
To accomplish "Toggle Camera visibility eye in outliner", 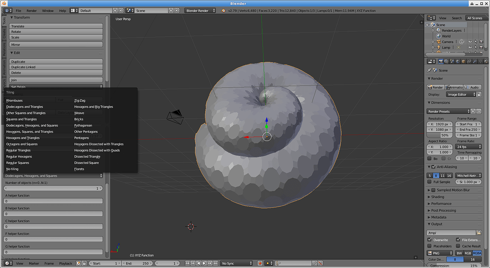I will tap(470, 42).
